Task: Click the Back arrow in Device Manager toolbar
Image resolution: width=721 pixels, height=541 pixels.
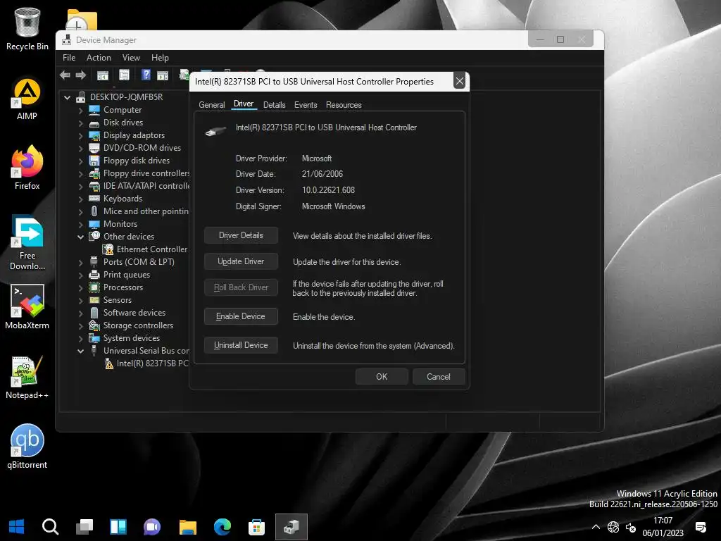Action: tap(65, 75)
